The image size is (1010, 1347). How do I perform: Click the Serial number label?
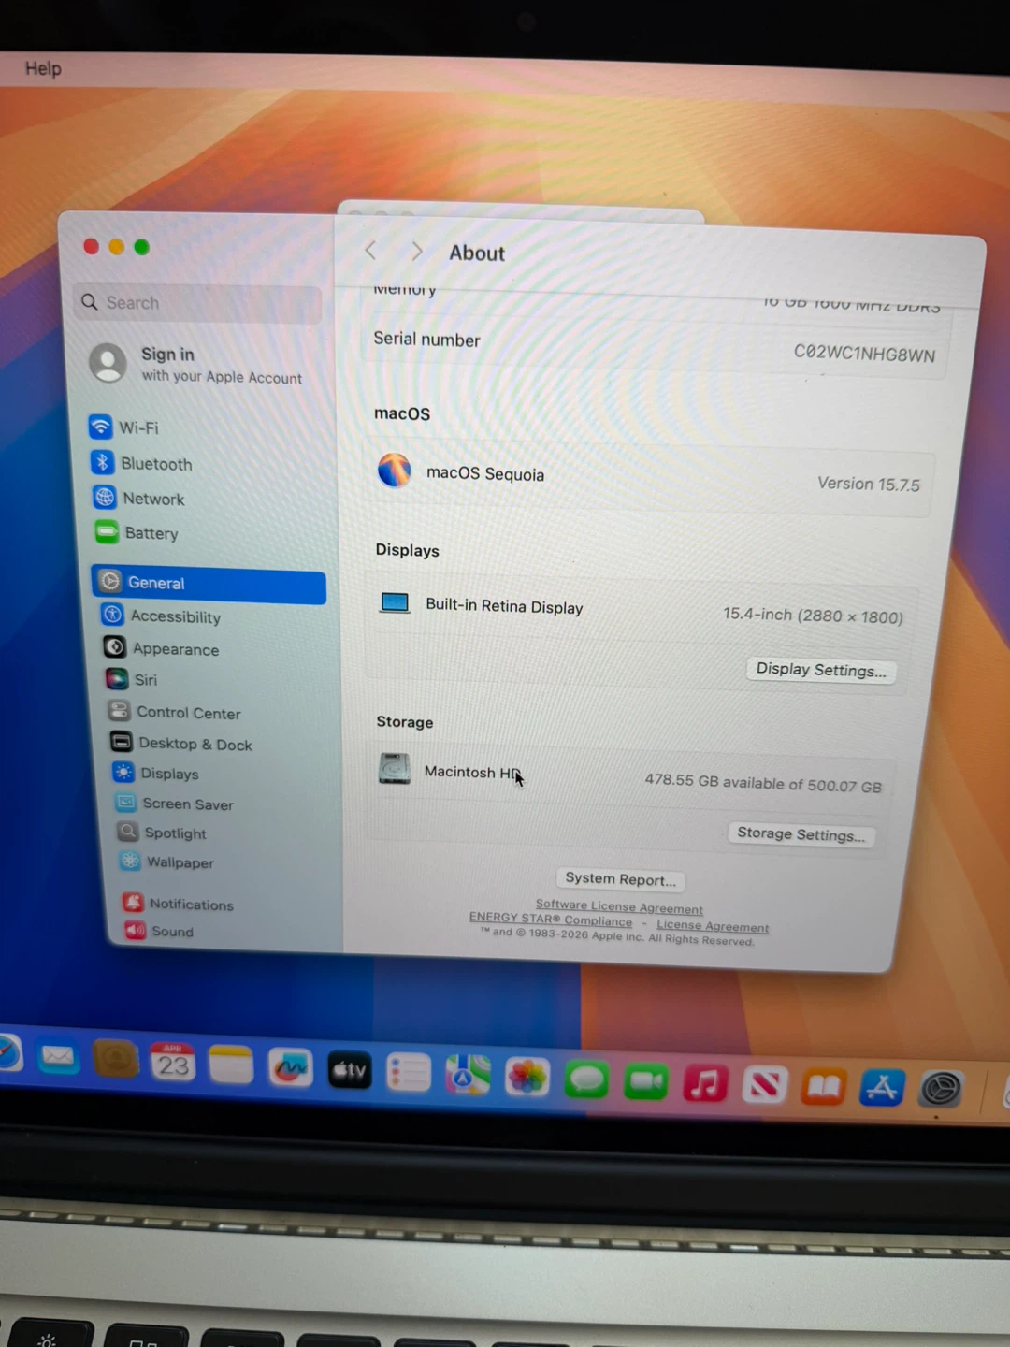pyautogui.click(x=426, y=339)
